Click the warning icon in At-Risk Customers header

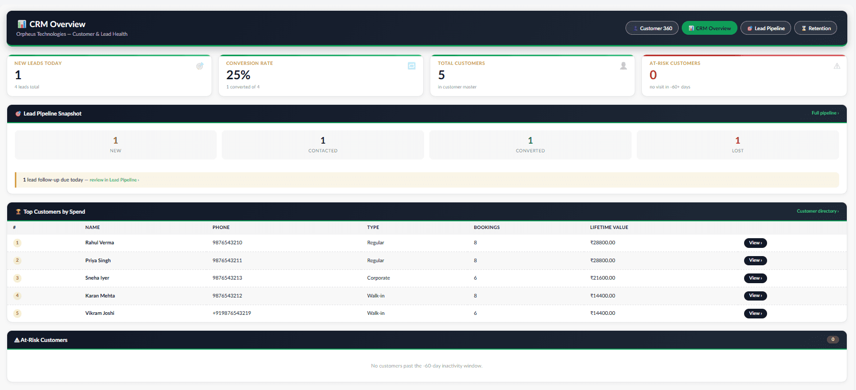click(17, 340)
